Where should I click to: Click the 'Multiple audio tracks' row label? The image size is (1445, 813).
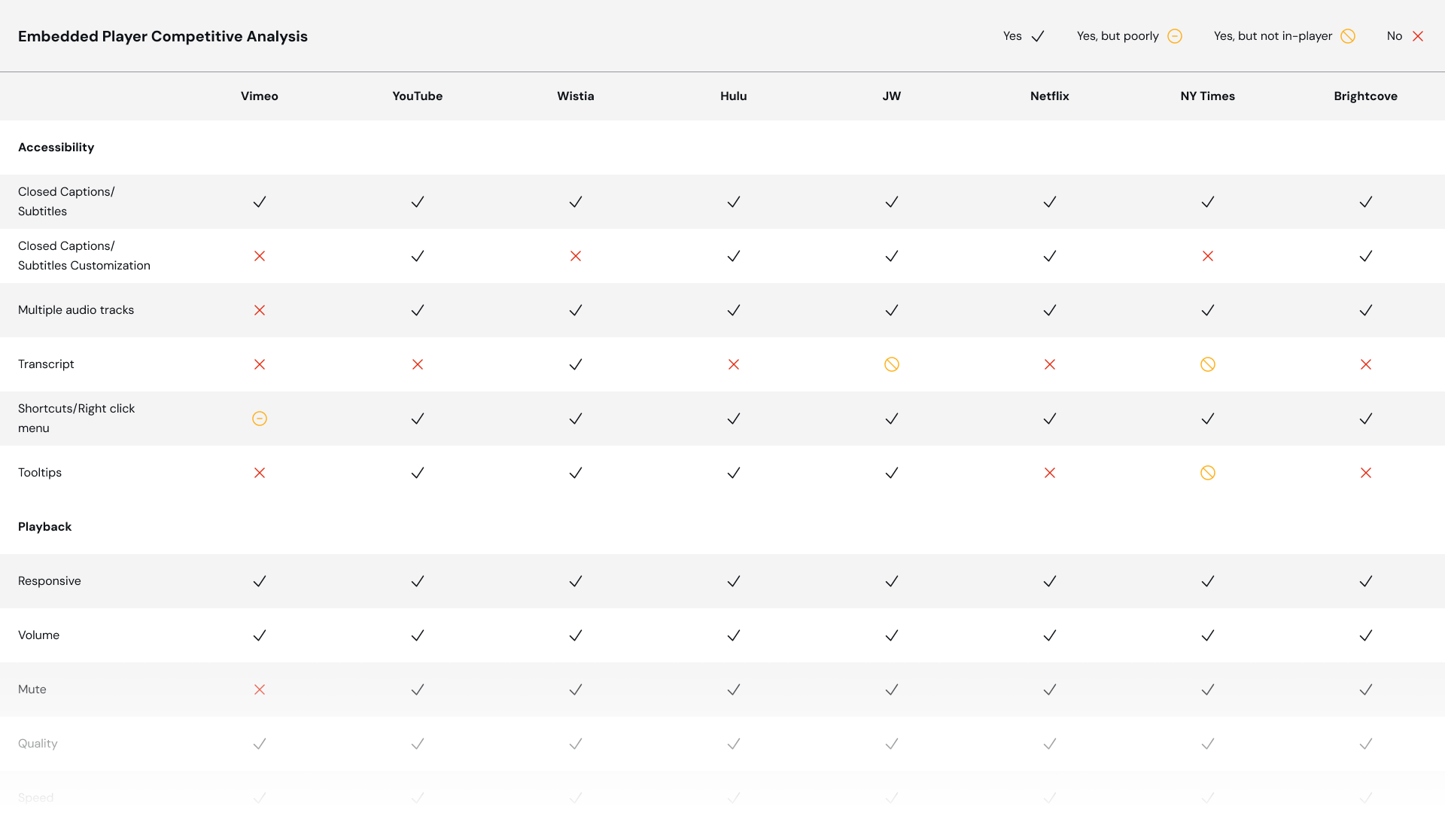[76, 310]
